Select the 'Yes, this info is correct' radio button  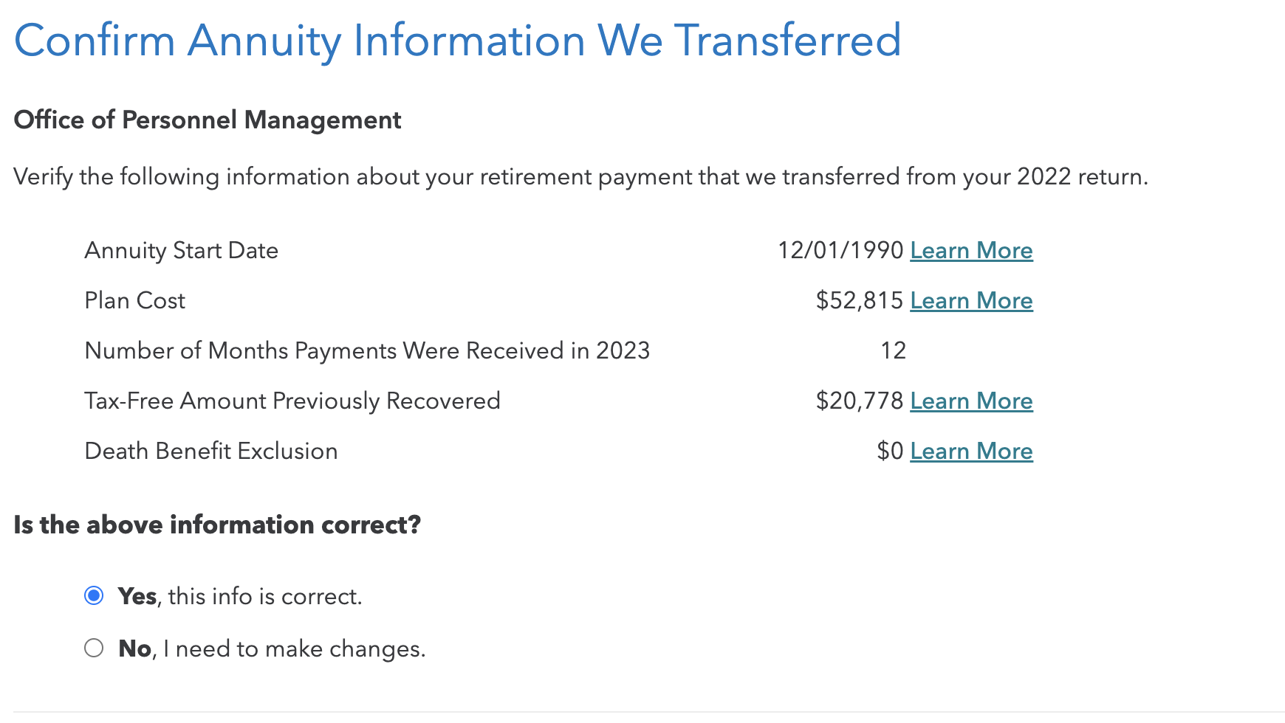point(94,595)
